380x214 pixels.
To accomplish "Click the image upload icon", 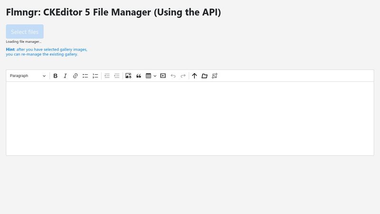I will point(128,76).
